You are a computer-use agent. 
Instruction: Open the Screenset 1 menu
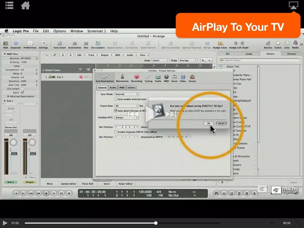[x=97, y=31]
